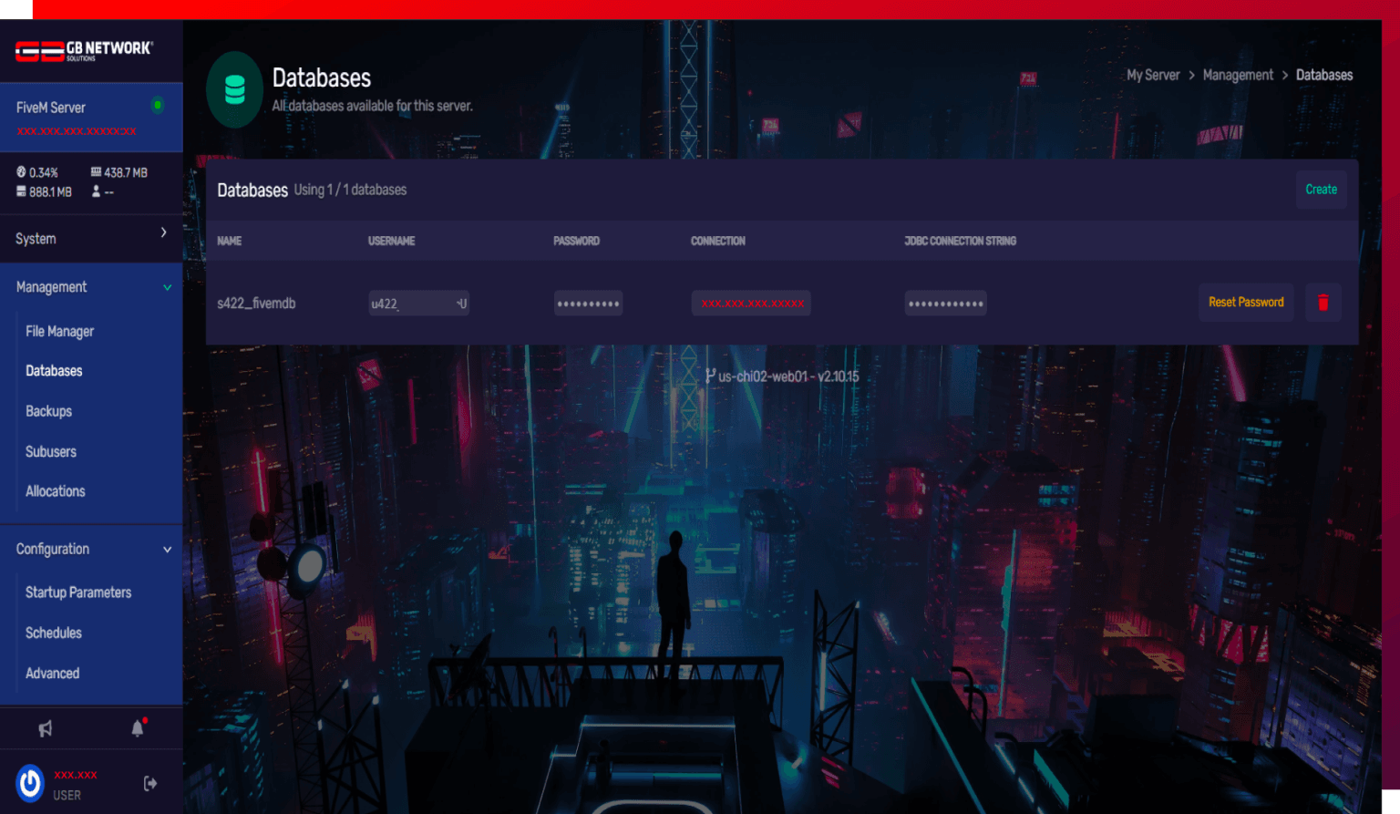Reveal the masked database password
This screenshot has height=814, width=1400.
coord(588,303)
